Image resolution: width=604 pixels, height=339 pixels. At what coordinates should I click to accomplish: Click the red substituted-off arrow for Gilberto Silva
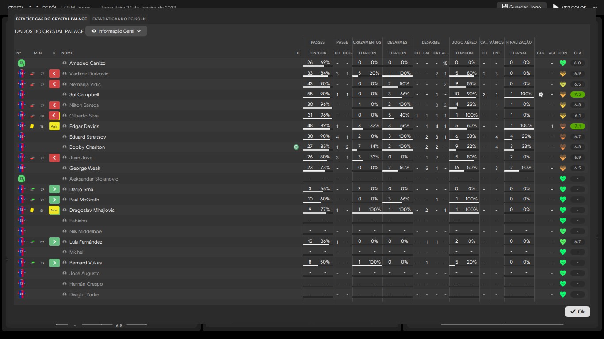tap(54, 116)
